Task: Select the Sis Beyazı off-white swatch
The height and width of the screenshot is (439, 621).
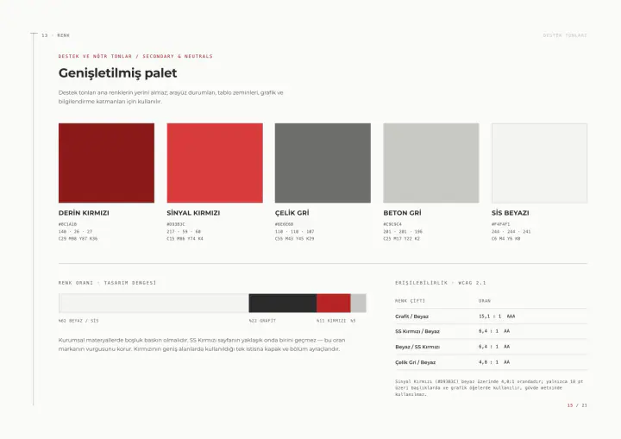Action: 539,163
